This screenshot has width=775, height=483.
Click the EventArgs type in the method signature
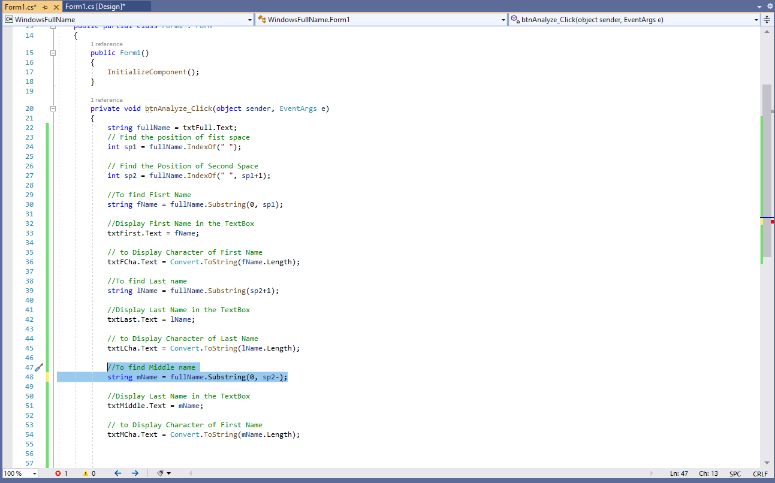[298, 108]
